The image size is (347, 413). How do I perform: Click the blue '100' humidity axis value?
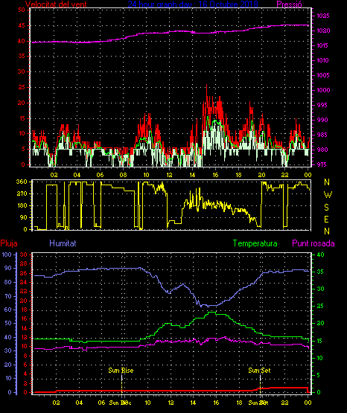coord(7,254)
